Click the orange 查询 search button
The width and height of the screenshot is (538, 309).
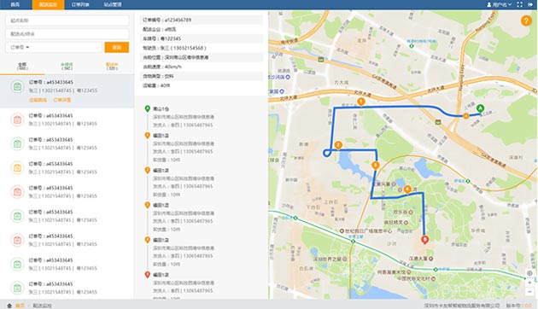[x=117, y=47]
